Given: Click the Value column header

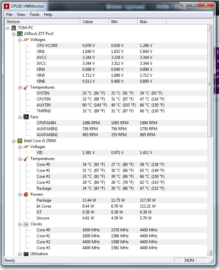Looking at the screenshot, I should [94, 22].
